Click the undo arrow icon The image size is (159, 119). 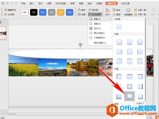tap(7, 4)
